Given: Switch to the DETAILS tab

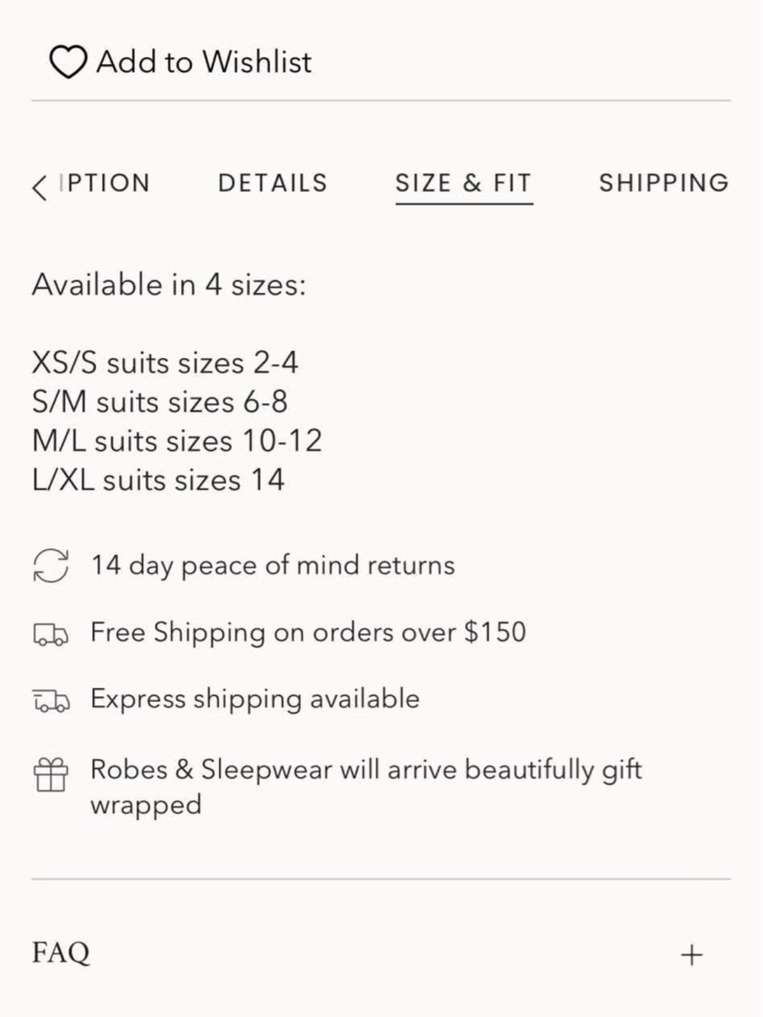Looking at the screenshot, I should pyautogui.click(x=272, y=183).
